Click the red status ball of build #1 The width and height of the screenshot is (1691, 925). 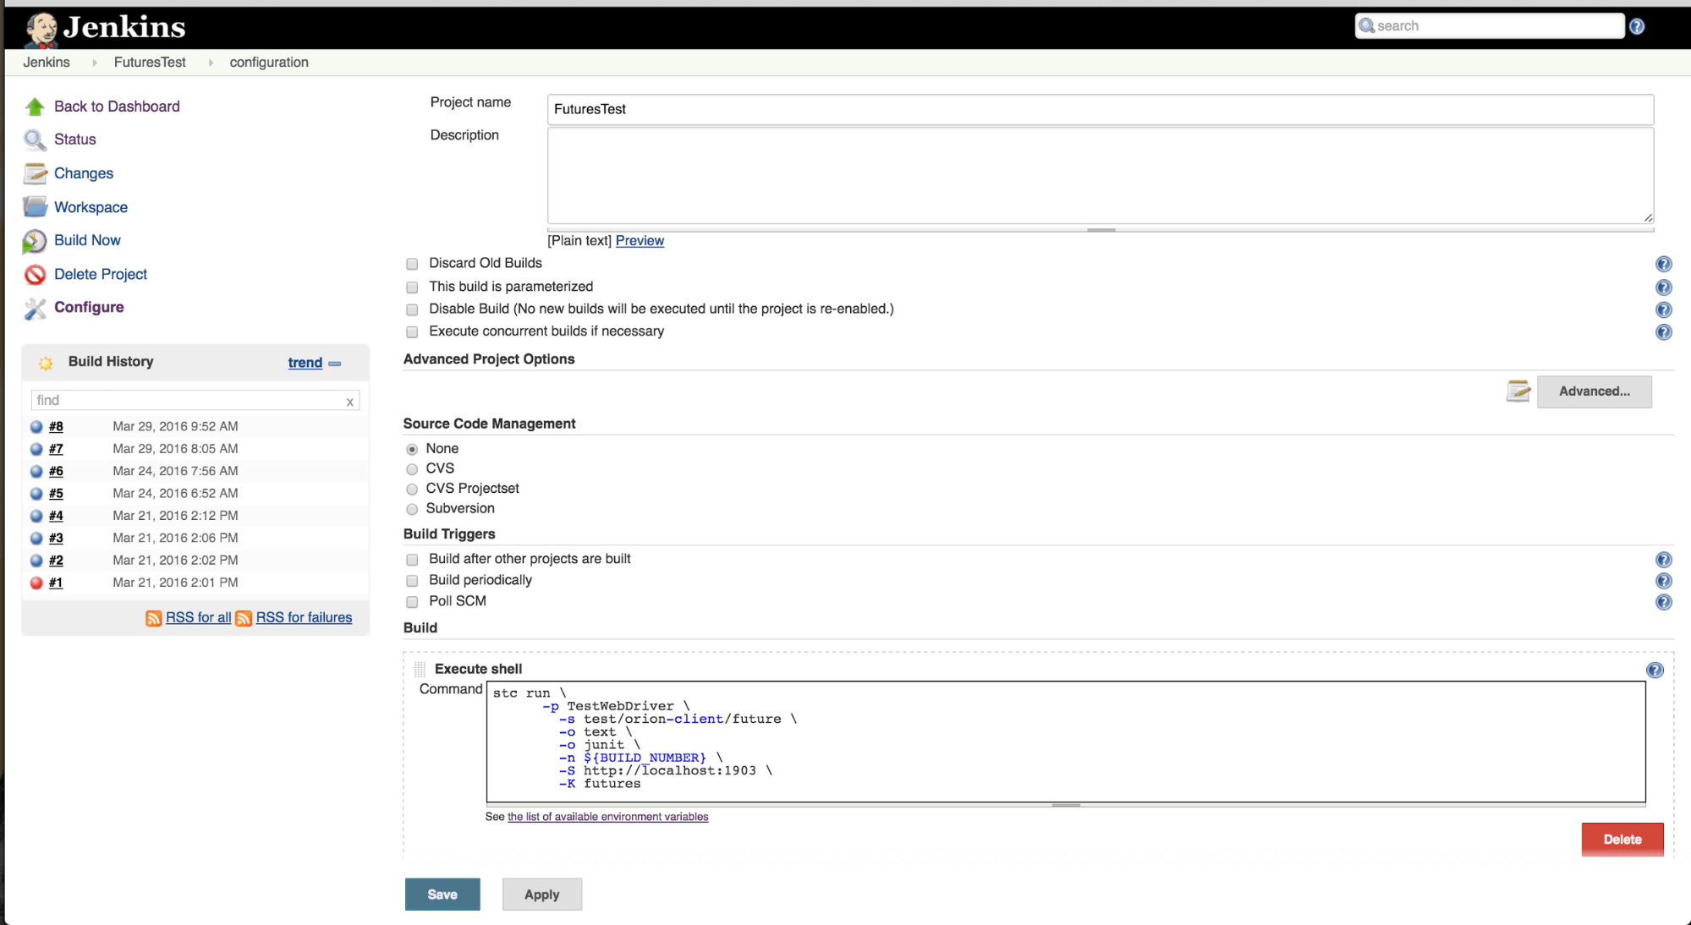click(36, 583)
